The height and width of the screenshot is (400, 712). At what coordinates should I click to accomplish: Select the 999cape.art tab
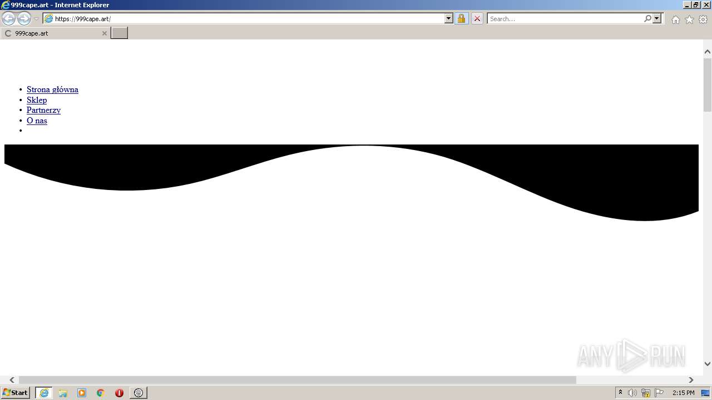(55, 33)
